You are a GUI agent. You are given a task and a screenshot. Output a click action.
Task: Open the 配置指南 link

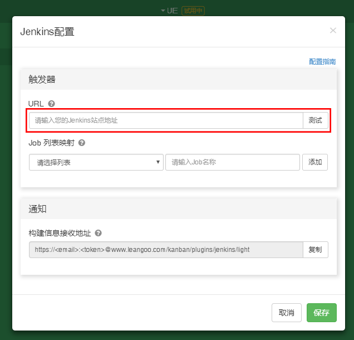click(322, 62)
